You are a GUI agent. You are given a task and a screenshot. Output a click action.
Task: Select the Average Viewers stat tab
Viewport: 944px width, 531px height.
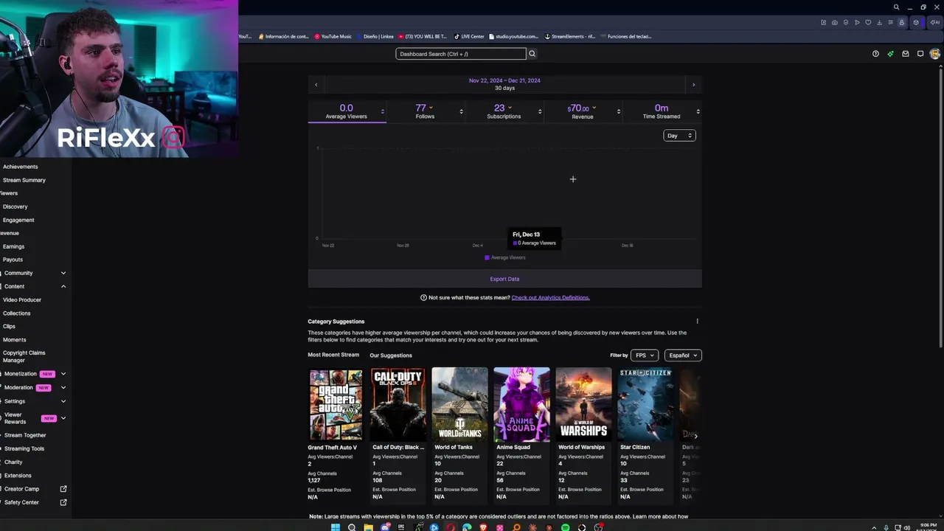(x=347, y=111)
